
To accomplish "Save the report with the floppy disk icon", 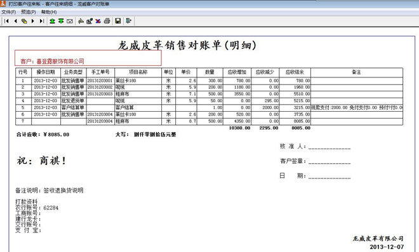I will (118, 21).
